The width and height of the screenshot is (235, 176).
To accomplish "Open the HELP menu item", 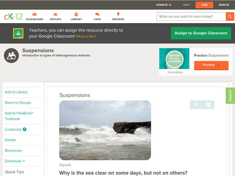I will pyautogui.click(x=186, y=5).
